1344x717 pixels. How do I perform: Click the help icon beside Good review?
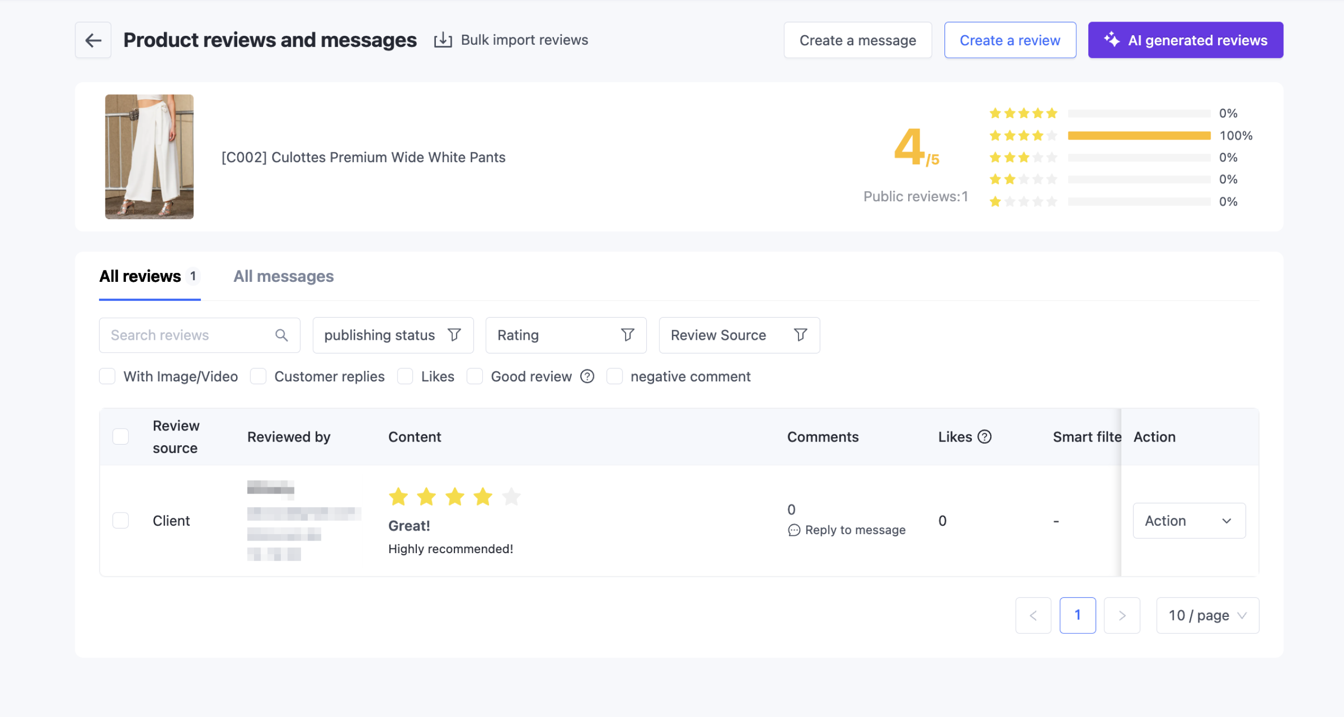point(587,376)
